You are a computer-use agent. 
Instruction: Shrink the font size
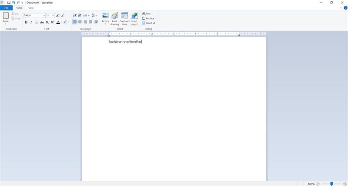pyautogui.click(x=63, y=15)
